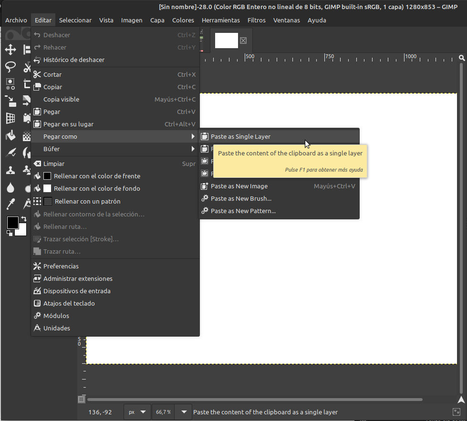Select the Cage Transform tool

[x=27, y=119]
